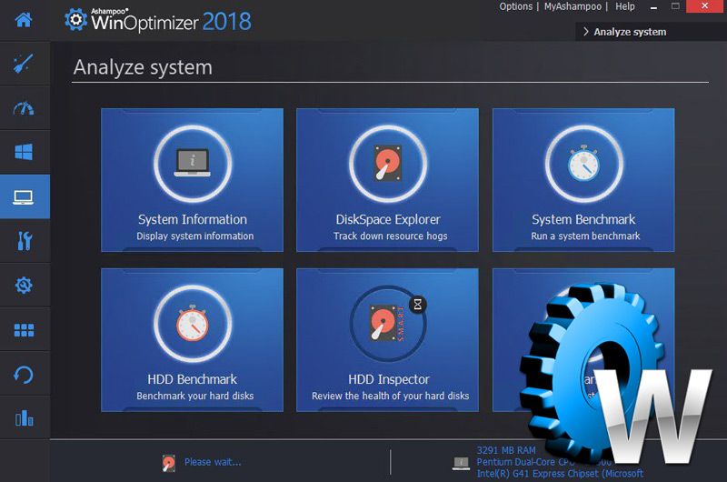The width and height of the screenshot is (727, 482).
Task: Click the WinOptimizer gear logo in header
Action: tap(76, 19)
